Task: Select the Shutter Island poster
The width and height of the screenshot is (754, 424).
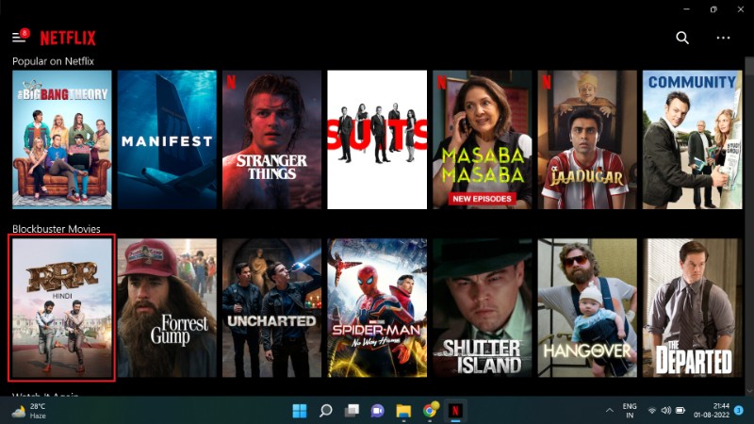Action: (483, 309)
